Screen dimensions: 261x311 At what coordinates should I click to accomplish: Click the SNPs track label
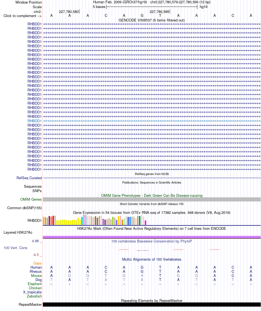(37, 191)
